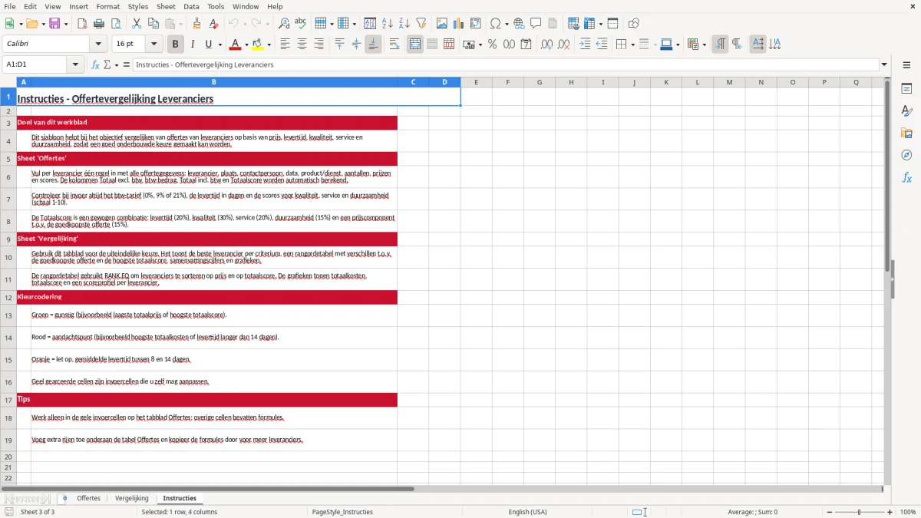
Task: Open background color dropdown arrow
Action: tap(269, 45)
